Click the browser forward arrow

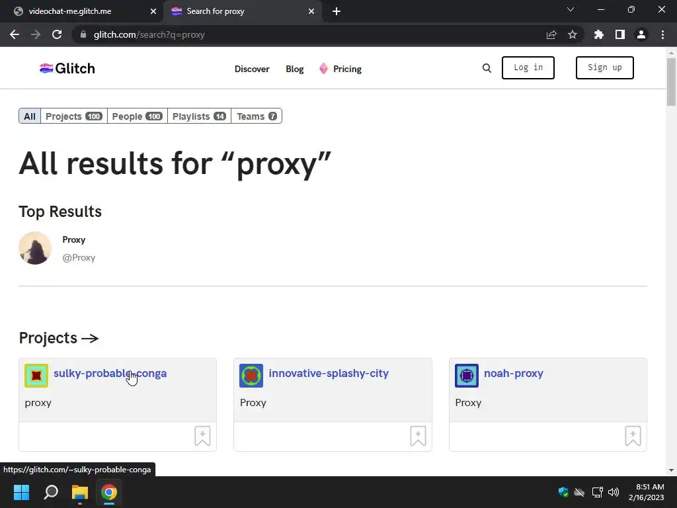36,34
